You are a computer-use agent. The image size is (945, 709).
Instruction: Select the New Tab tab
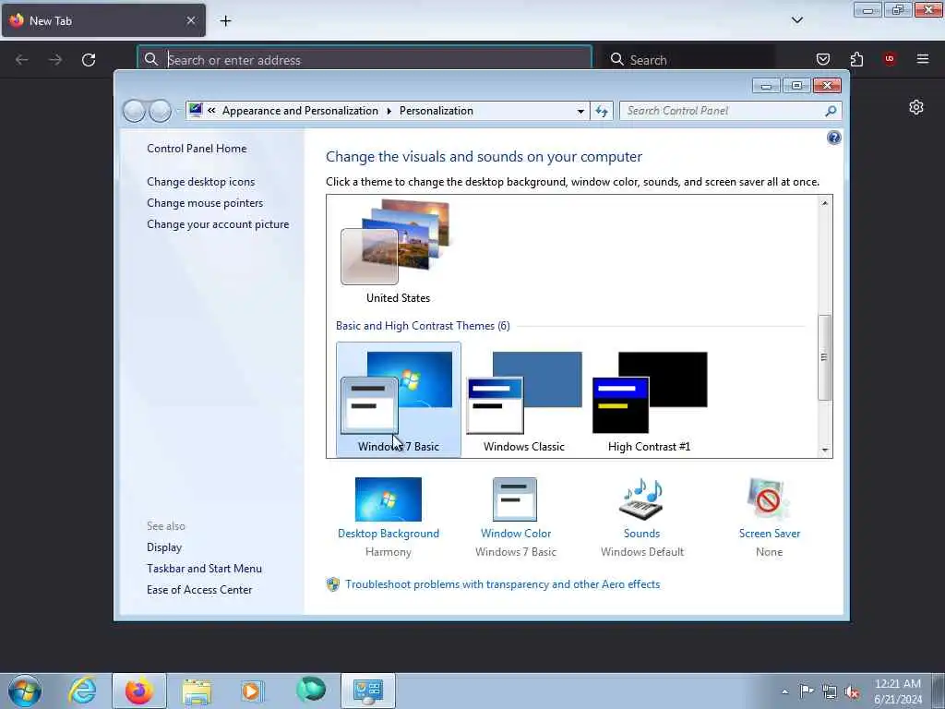pyautogui.click(x=103, y=20)
